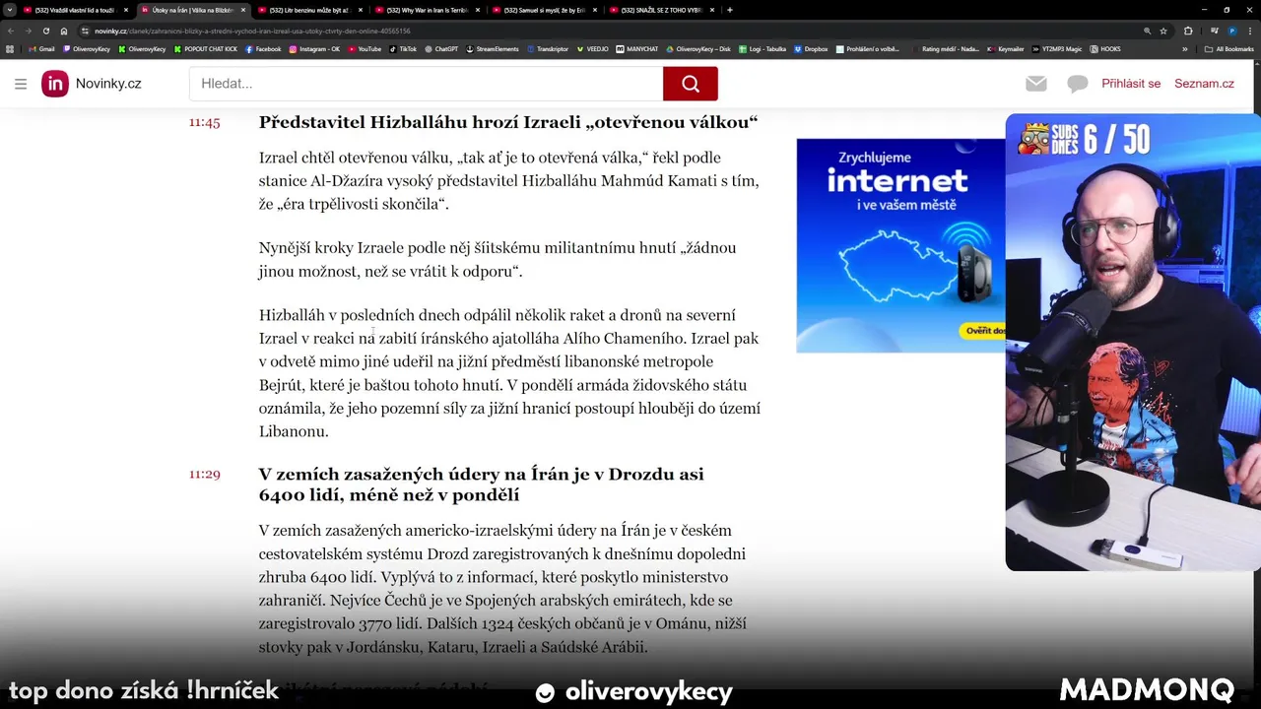
Task: Open the YouTube bookmark
Action: coord(364,48)
